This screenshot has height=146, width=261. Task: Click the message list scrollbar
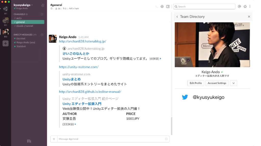(172, 126)
